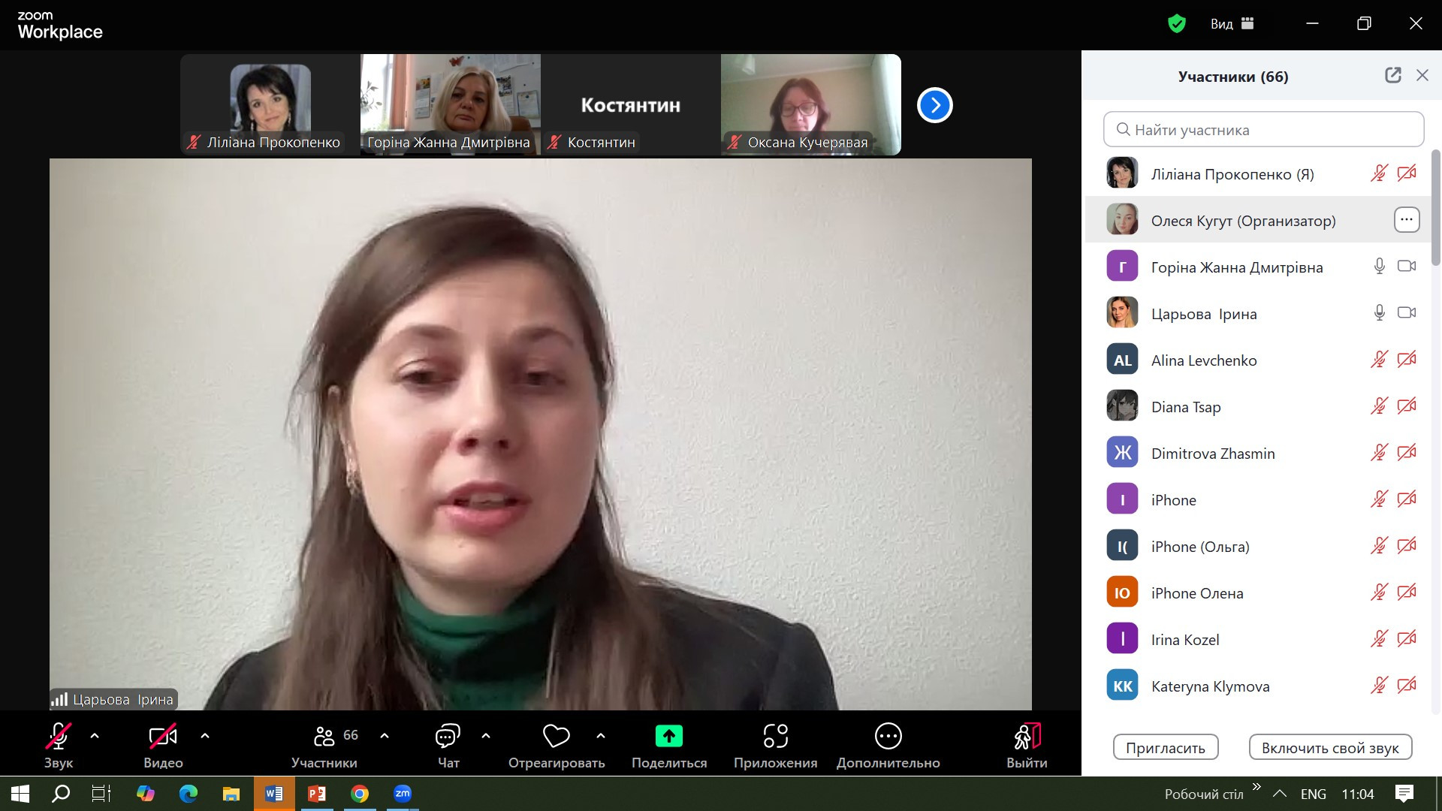Pop out the participants panel

pyautogui.click(x=1392, y=75)
